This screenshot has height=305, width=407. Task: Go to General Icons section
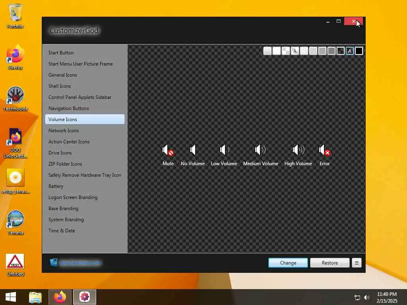click(85, 75)
